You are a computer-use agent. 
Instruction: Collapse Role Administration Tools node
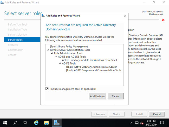pyautogui.click(x=52, y=53)
